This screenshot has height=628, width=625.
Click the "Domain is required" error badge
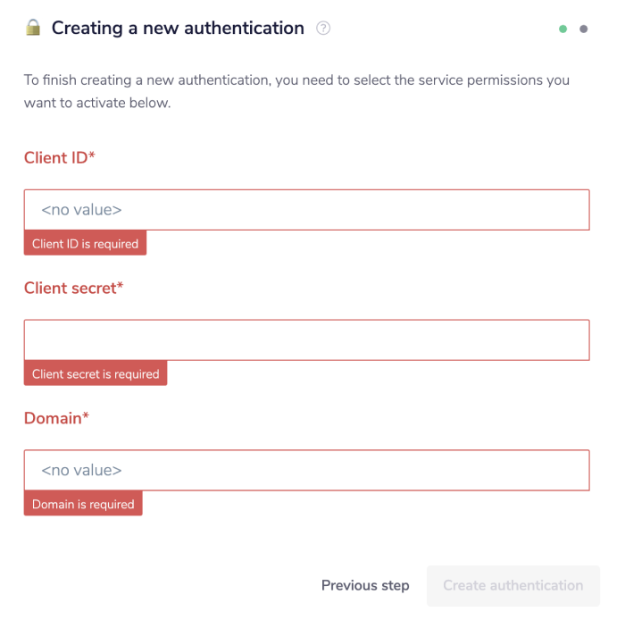(83, 505)
